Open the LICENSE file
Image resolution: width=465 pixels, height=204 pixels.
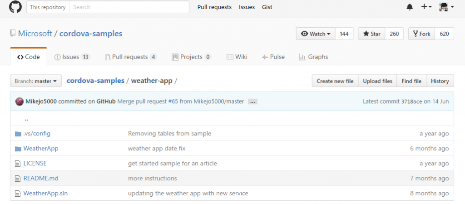click(x=35, y=164)
